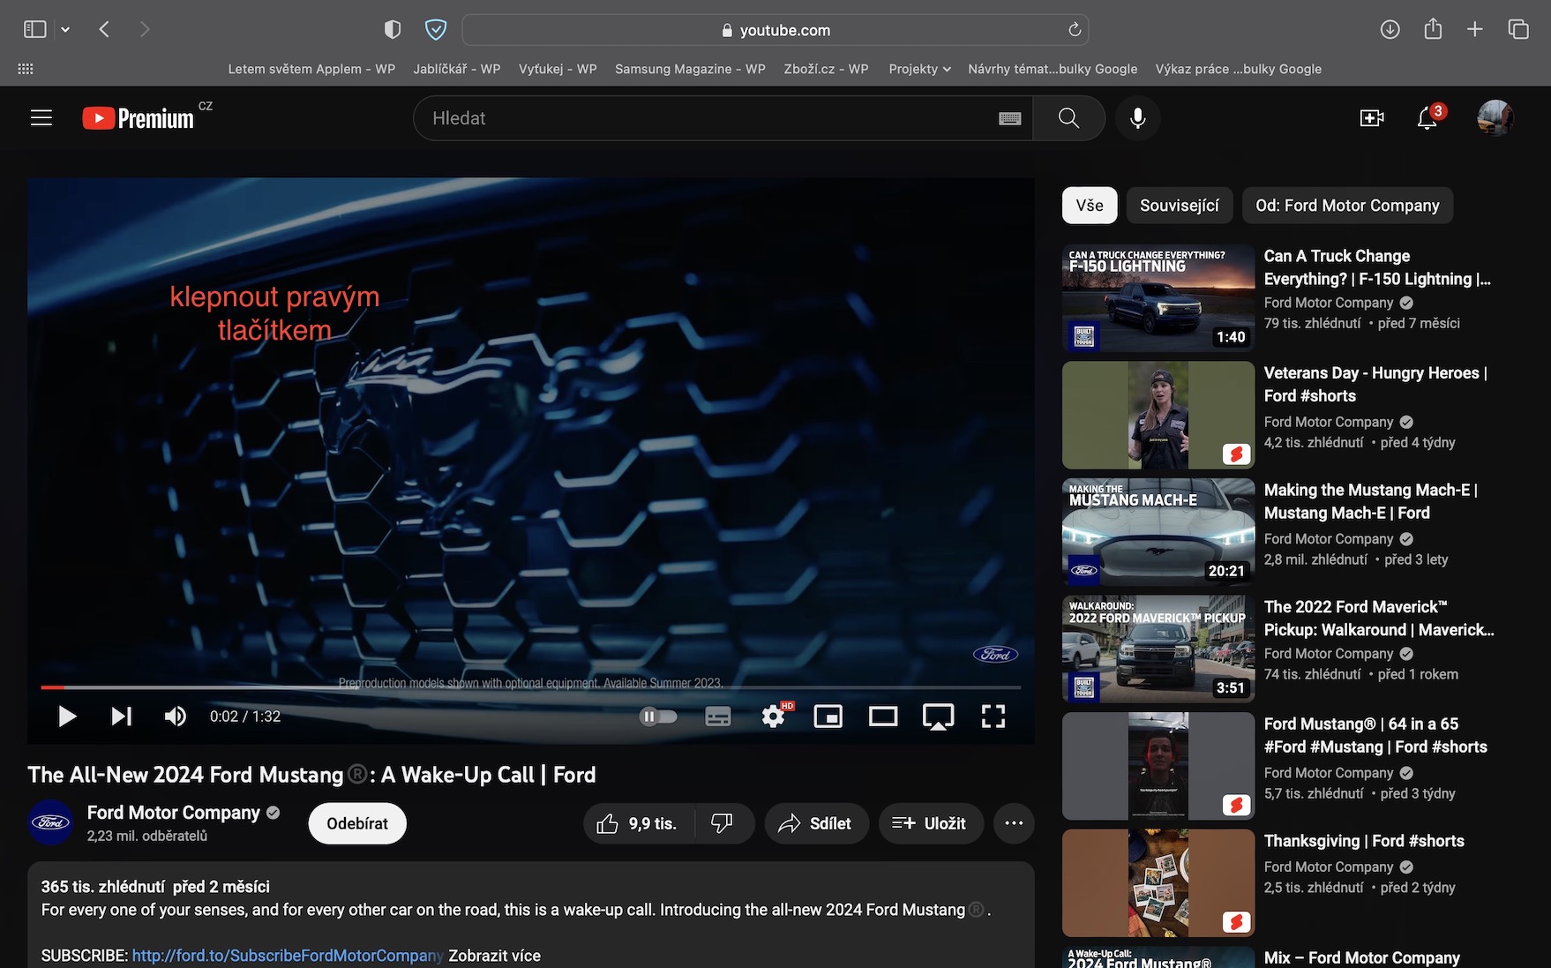Go to the YouTube Premium home logo
1551x968 pixels.
139,118
